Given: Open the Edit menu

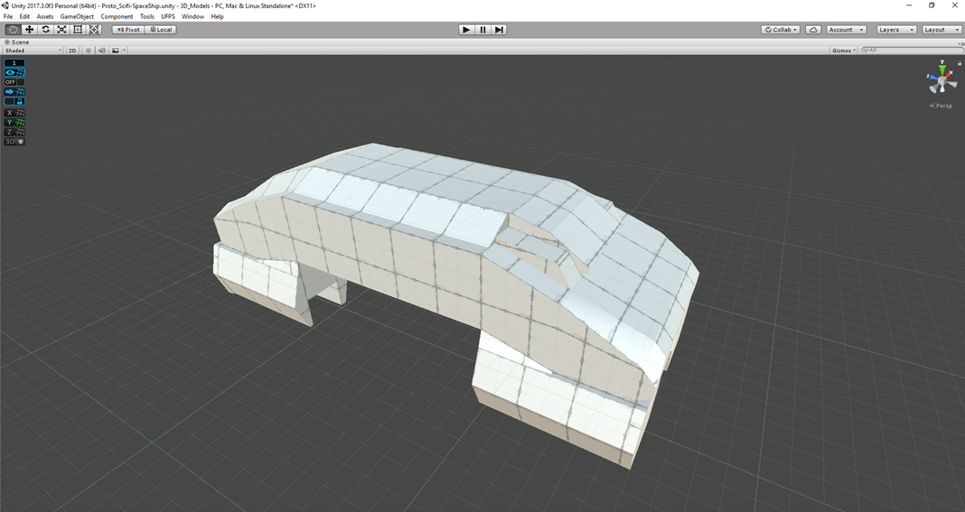Looking at the screenshot, I should pyautogui.click(x=24, y=16).
